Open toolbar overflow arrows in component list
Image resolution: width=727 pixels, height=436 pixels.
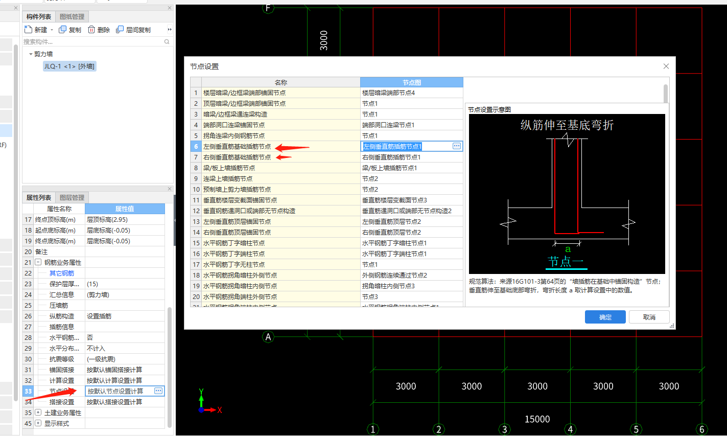click(170, 30)
